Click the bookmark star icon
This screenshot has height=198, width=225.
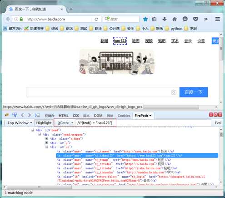[145, 19]
